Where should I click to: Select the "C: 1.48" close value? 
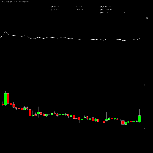coord(55,10)
